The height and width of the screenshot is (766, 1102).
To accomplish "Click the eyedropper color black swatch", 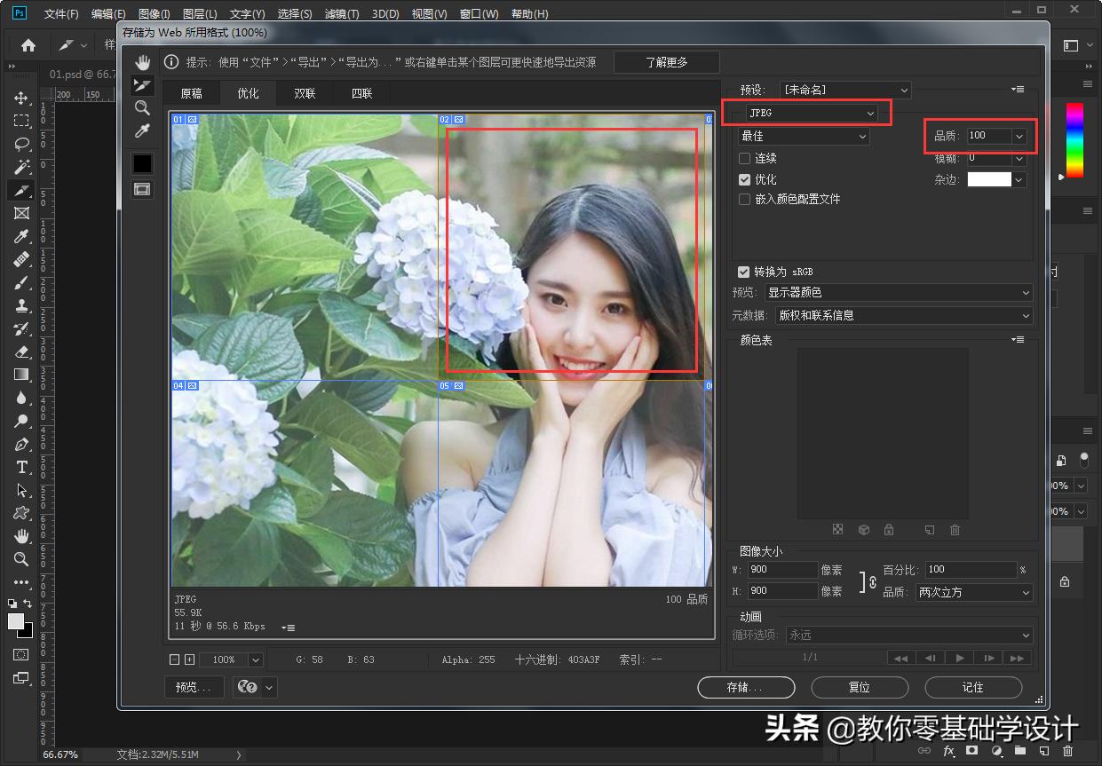I will [142, 163].
